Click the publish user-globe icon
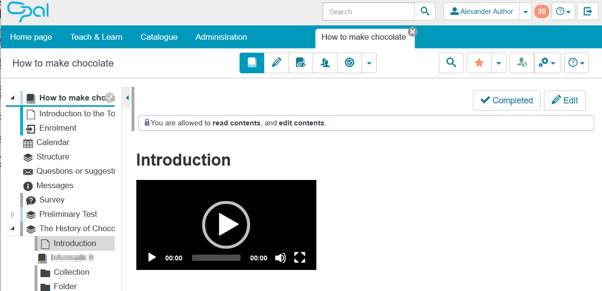The image size is (602, 291). pos(522,63)
